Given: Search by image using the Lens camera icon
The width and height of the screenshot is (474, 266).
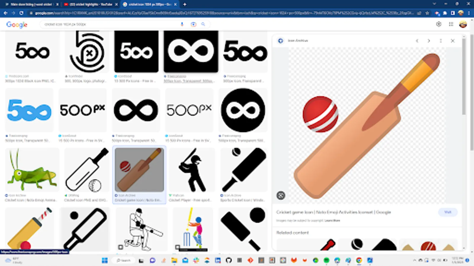Looking at the screenshot, I should click(193, 24).
